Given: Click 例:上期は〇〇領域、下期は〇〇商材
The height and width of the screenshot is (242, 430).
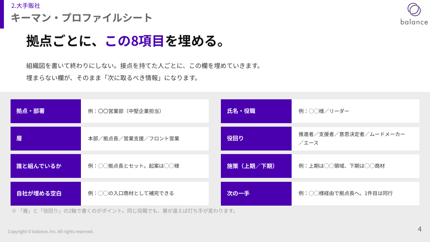Looking at the screenshot, I should (341, 166).
